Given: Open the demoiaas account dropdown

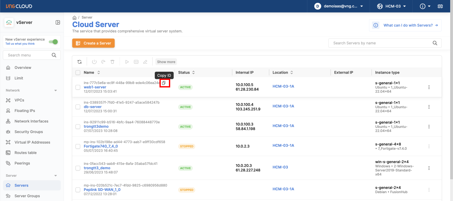Looking at the screenshot, I should click(x=339, y=6).
